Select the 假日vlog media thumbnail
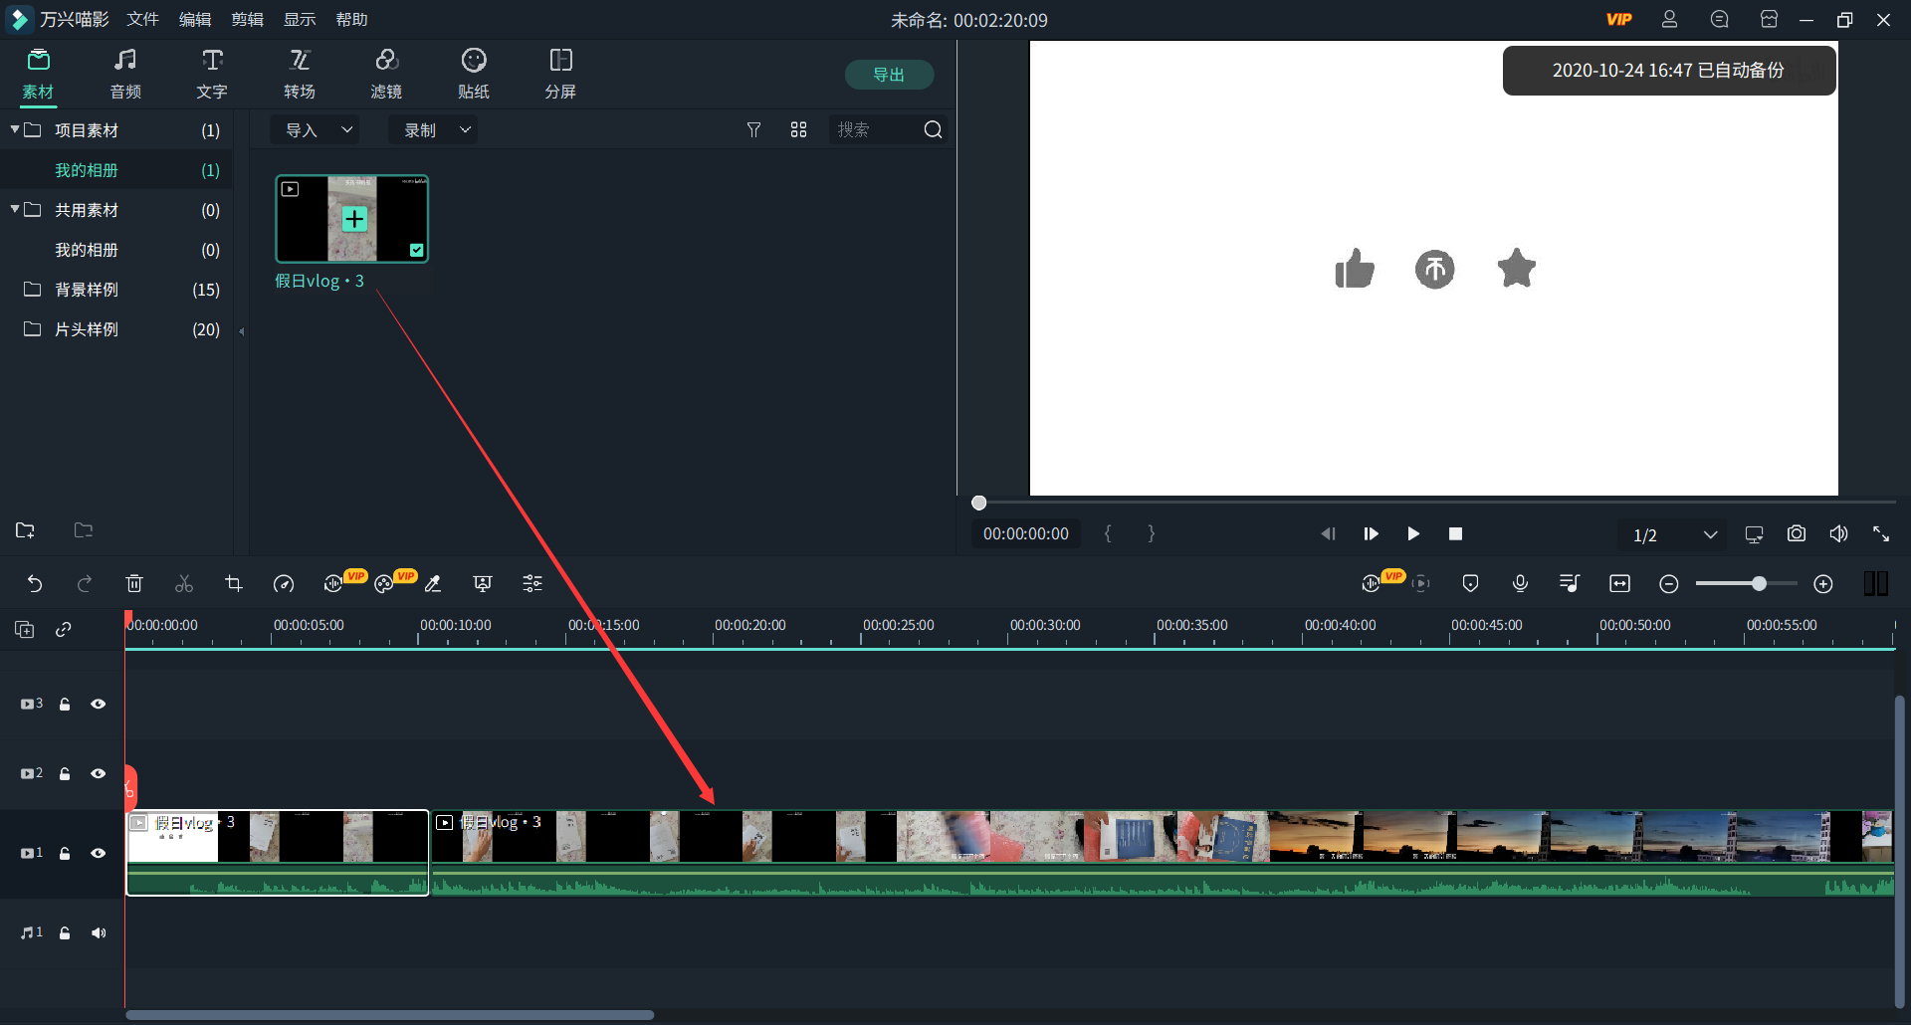The image size is (1911, 1025). pyautogui.click(x=352, y=219)
